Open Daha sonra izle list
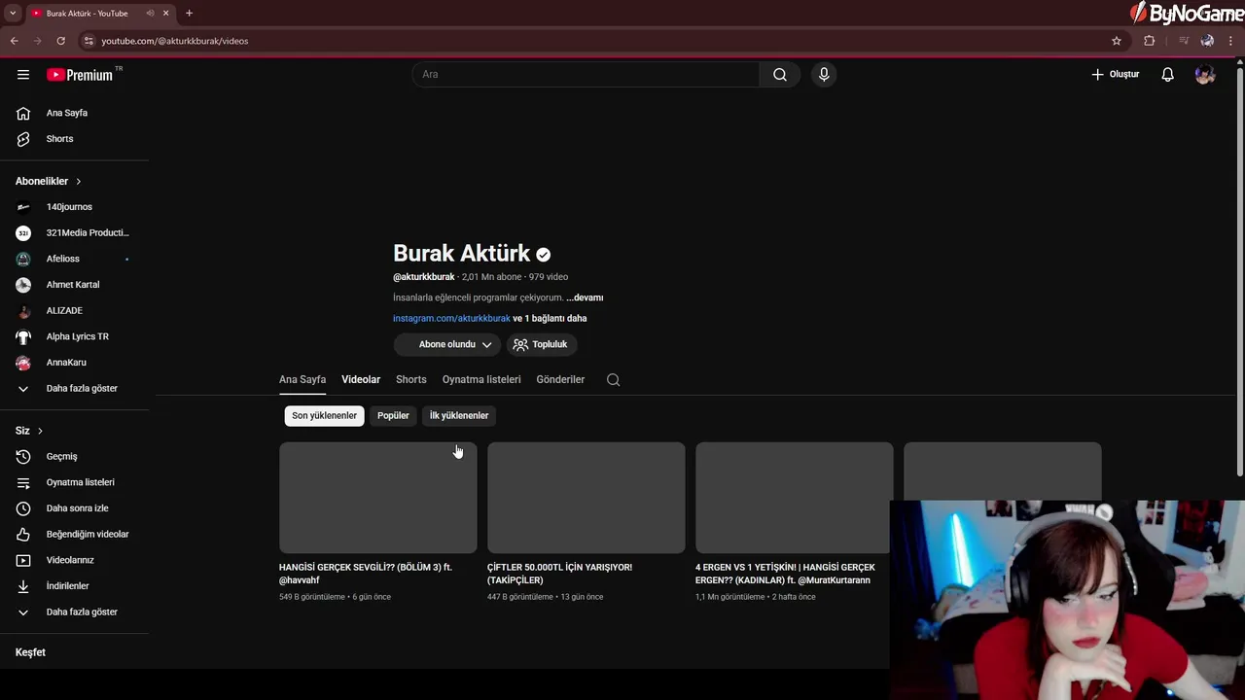The image size is (1245, 700). (78, 508)
